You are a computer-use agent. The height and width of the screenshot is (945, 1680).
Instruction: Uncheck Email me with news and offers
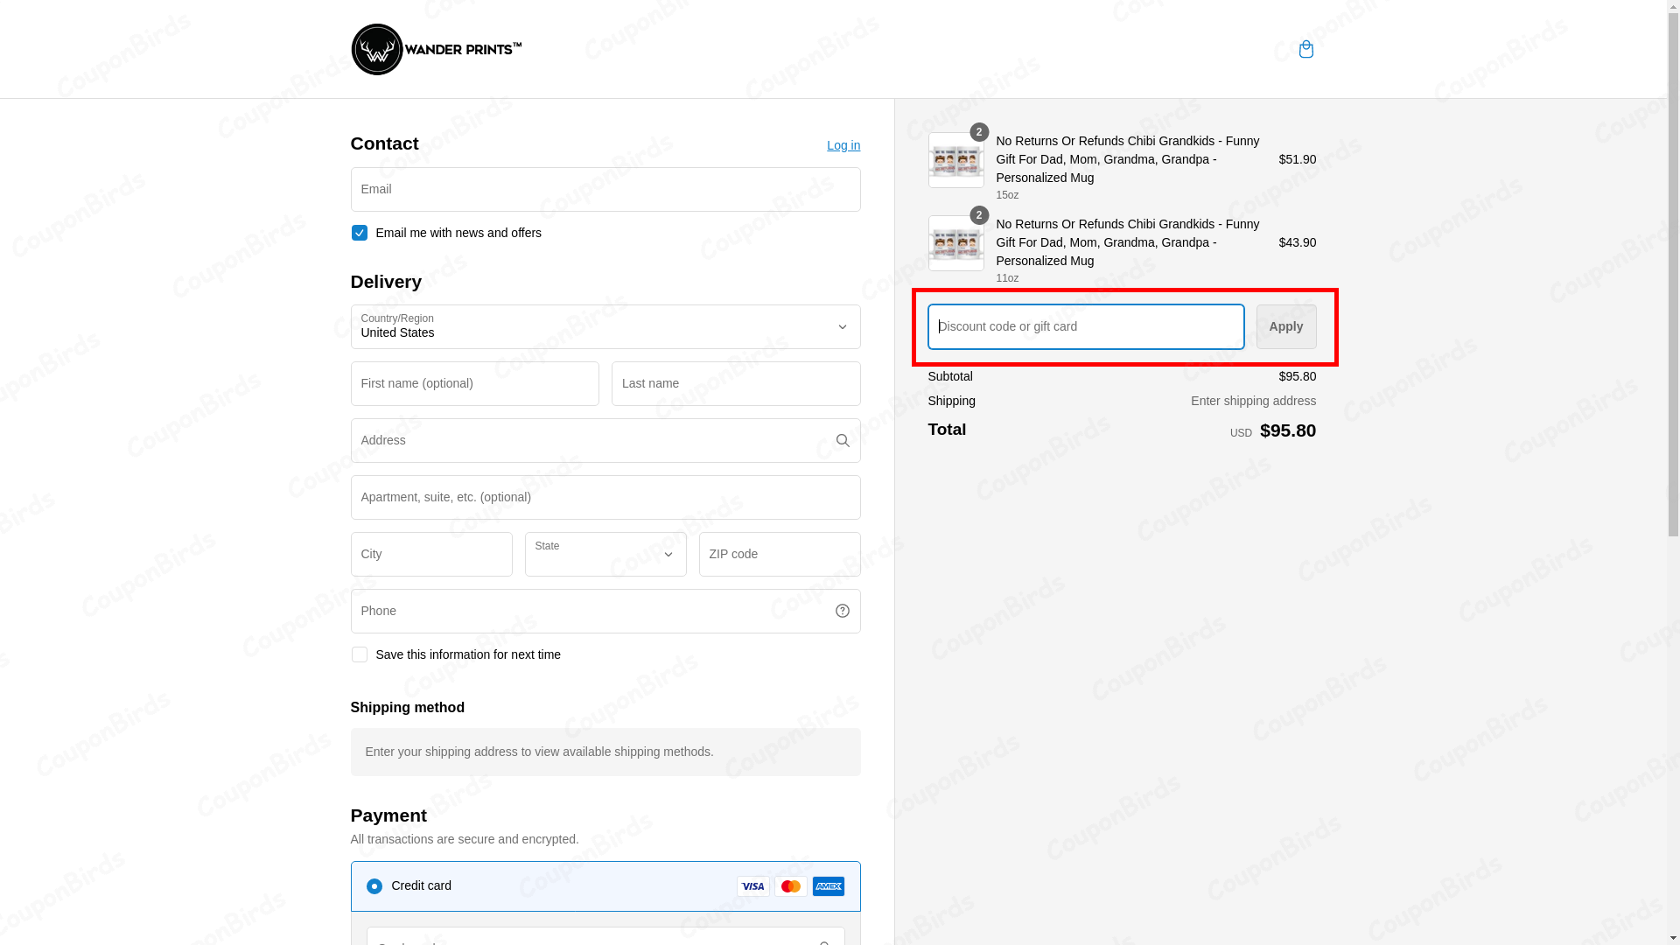point(359,233)
